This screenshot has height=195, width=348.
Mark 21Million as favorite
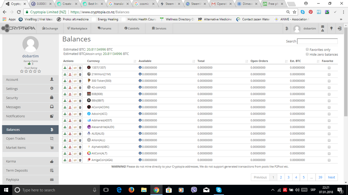coord(329,74)
